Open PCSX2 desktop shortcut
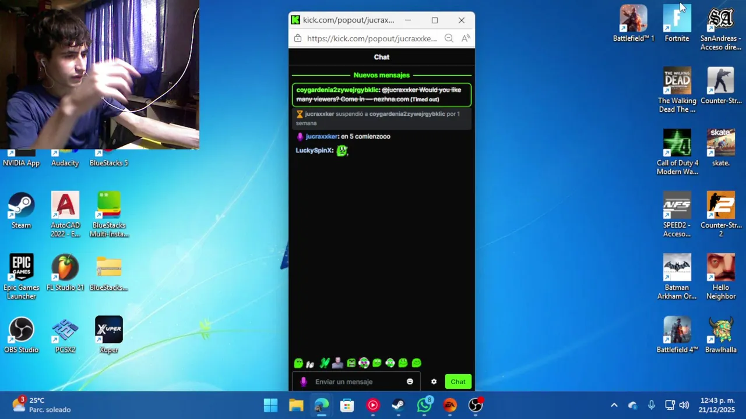 [65, 335]
